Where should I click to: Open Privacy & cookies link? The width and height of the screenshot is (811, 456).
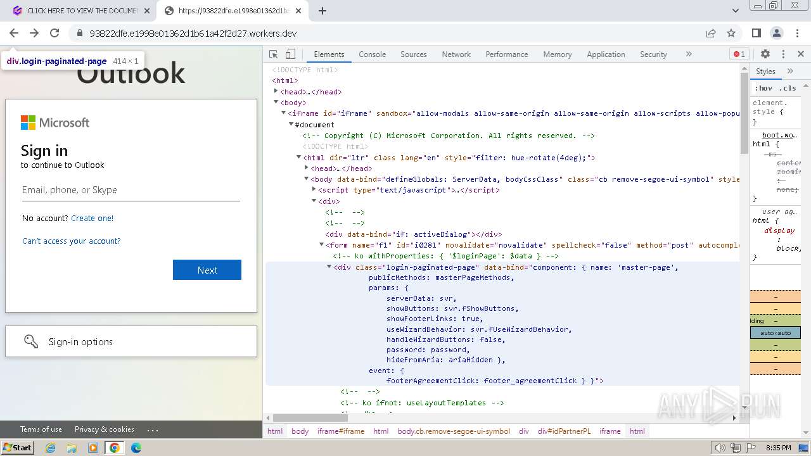105,429
